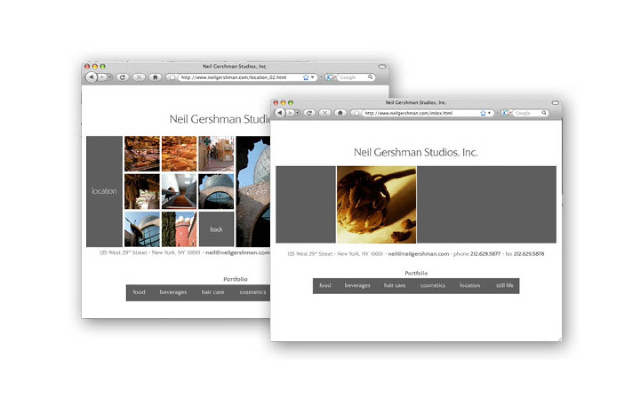Click the toolbar toggle pill in the front window's title bar
The width and height of the screenshot is (640, 400).
[555, 103]
